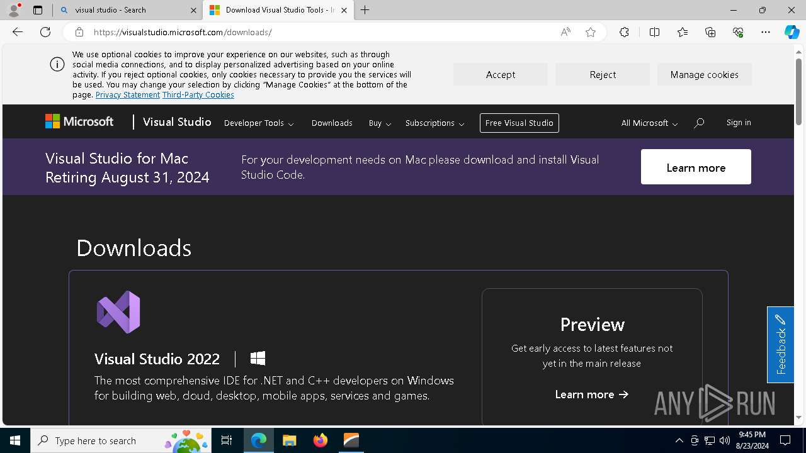This screenshot has height=453, width=806.
Task: Open the Privacy Statement link
Action: click(128, 95)
